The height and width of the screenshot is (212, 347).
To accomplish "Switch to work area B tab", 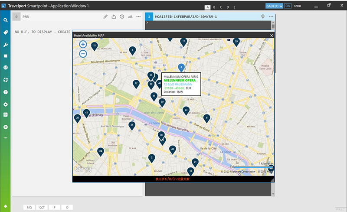I will (214, 7).
